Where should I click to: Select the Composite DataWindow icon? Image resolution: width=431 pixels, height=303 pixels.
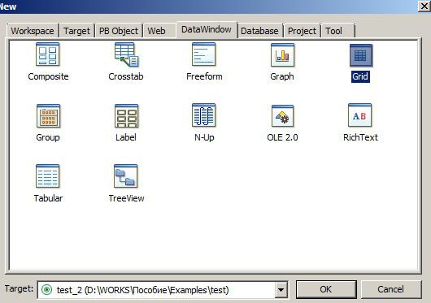tap(47, 54)
